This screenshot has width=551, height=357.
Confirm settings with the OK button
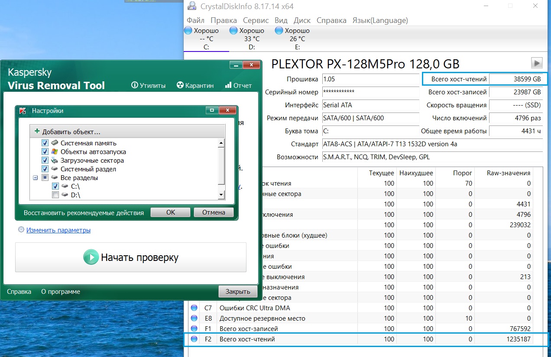pyautogui.click(x=170, y=212)
